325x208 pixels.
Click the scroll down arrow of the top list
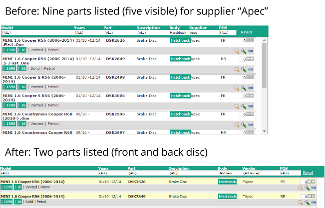pos(264,131)
